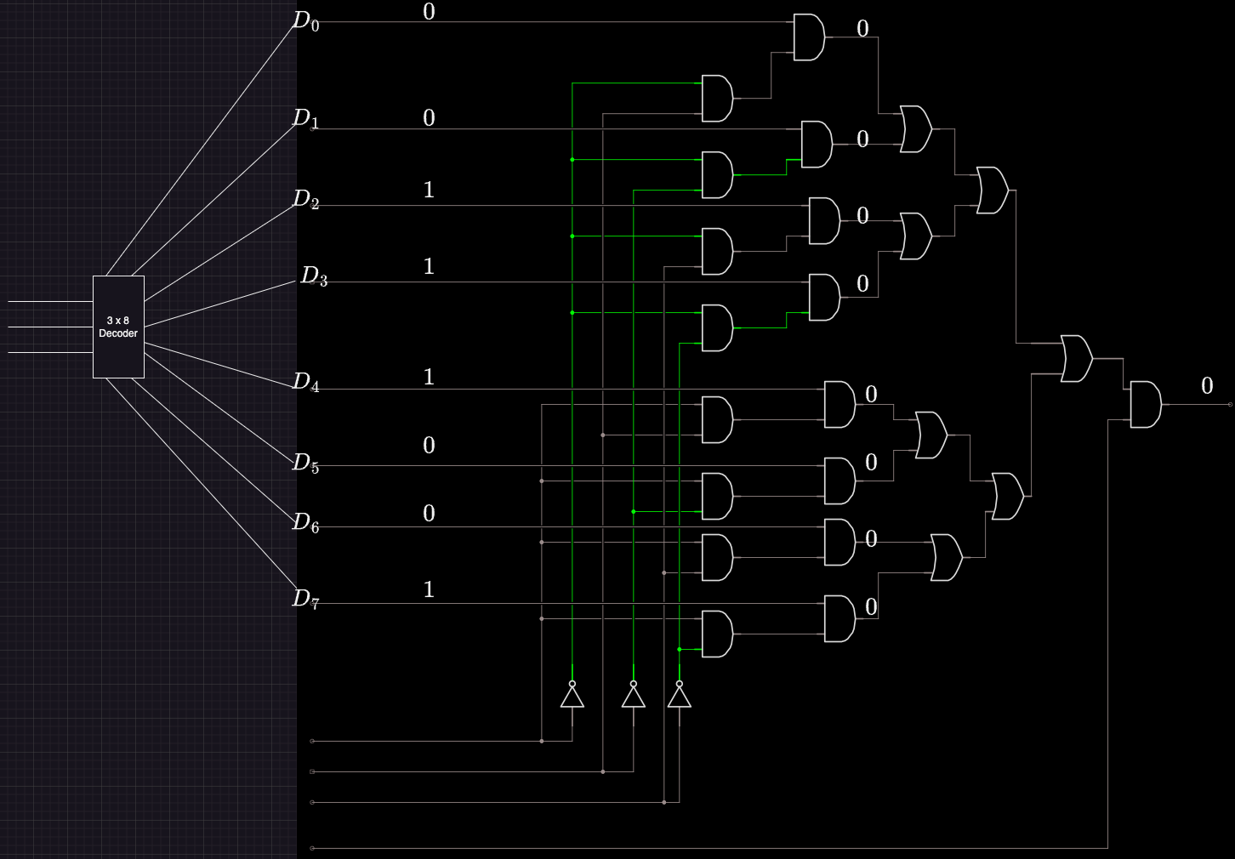Select the AND gate on the D0 line
1235x859 pixels.
click(x=809, y=37)
